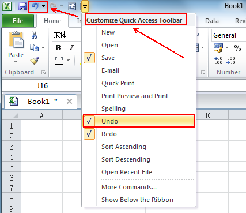Screen dimensions: 246x213
Task: Click Decrease Decimal icon
Action: [231, 61]
